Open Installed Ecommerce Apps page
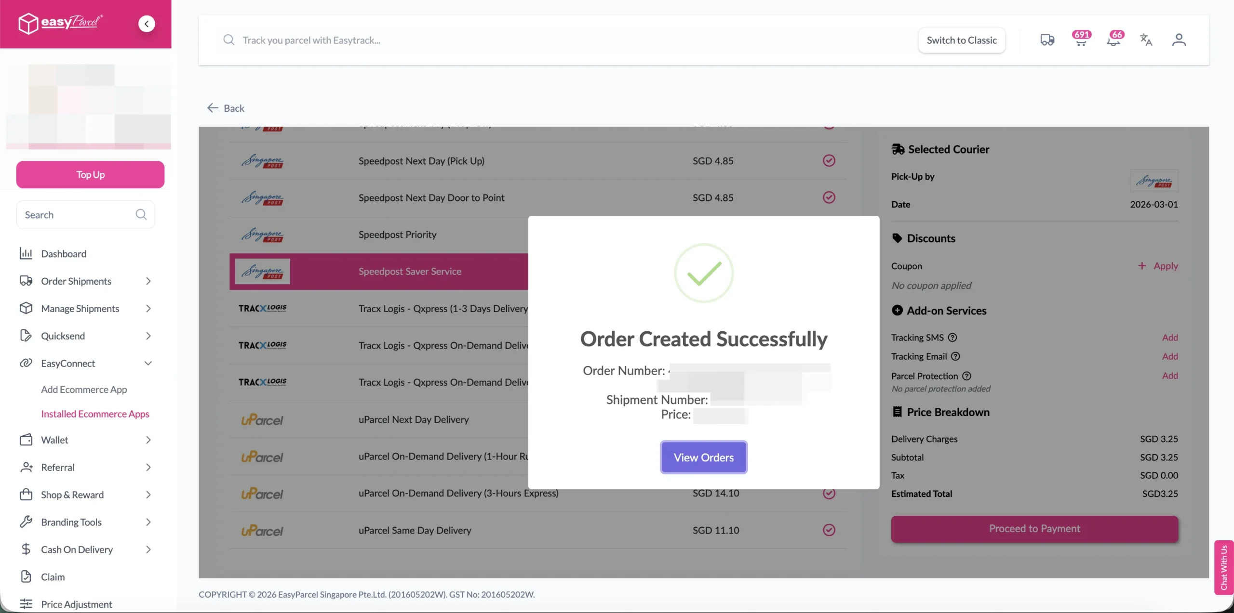This screenshot has width=1234, height=613. [95, 414]
